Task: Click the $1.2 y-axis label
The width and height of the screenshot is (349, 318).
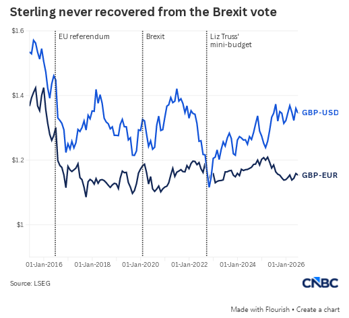Action: pos(18,160)
